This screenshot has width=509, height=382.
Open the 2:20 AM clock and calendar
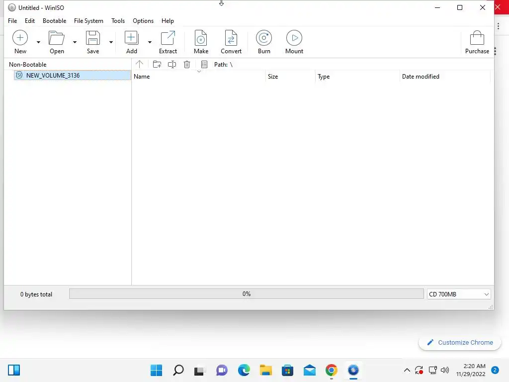(470, 370)
